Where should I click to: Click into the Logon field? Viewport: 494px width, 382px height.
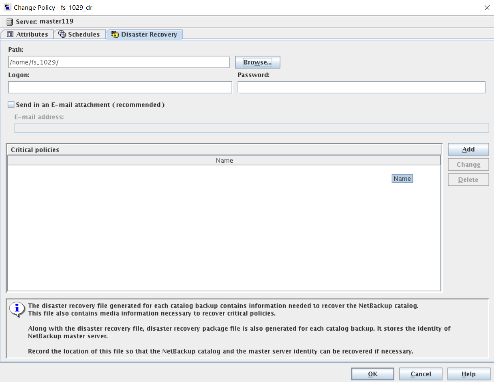tap(120, 87)
